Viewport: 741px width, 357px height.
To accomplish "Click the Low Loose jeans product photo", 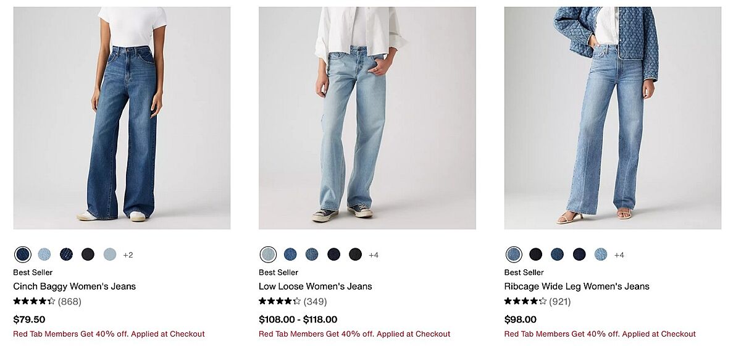I will [367, 118].
